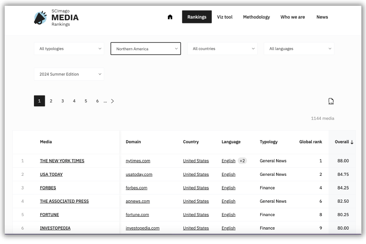
Task: Open USA TODAY media link
Action: coord(52,174)
